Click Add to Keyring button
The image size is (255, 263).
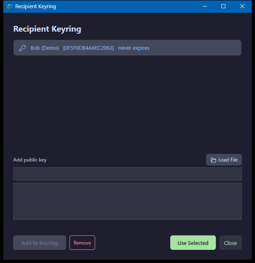point(39,243)
